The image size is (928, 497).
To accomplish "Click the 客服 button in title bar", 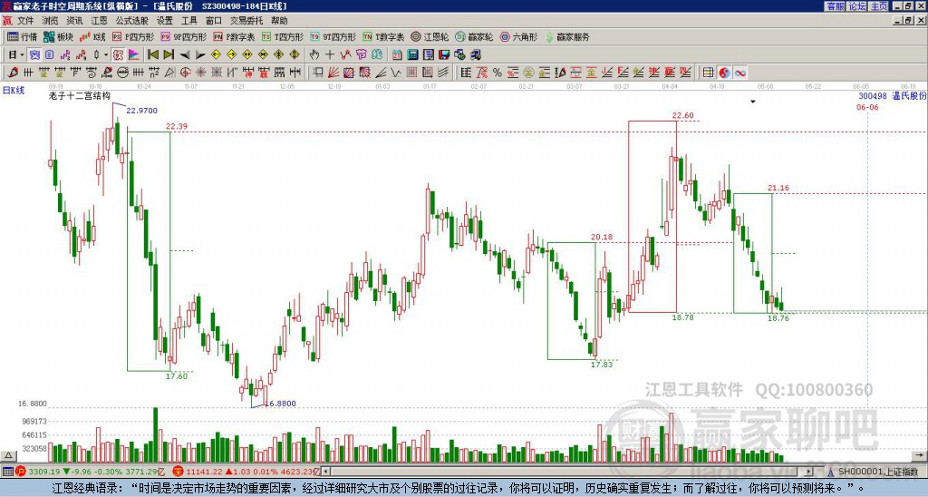I will point(836,6).
